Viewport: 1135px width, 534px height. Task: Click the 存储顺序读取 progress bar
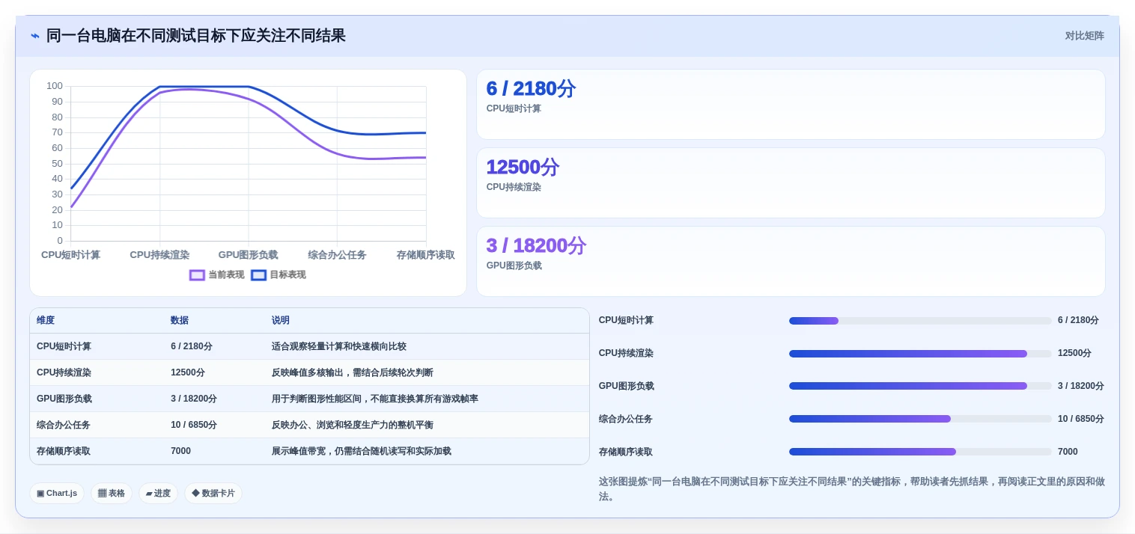pos(920,452)
